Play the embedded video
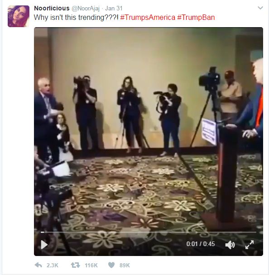Image resolution: width=269 pixels, height=275 pixels. [x=44, y=245]
